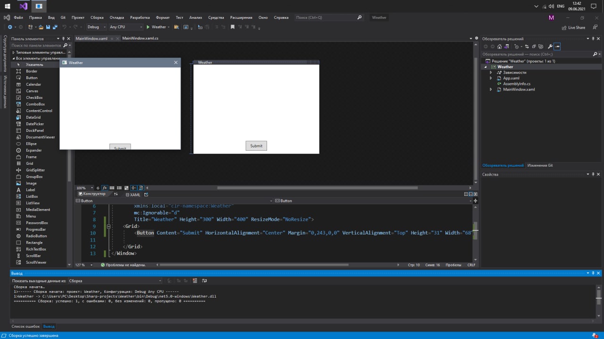Expand MainWindow.xaml node in Solution Explorer
Image resolution: width=604 pixels, height=339 pixels.
pos(491,89)
